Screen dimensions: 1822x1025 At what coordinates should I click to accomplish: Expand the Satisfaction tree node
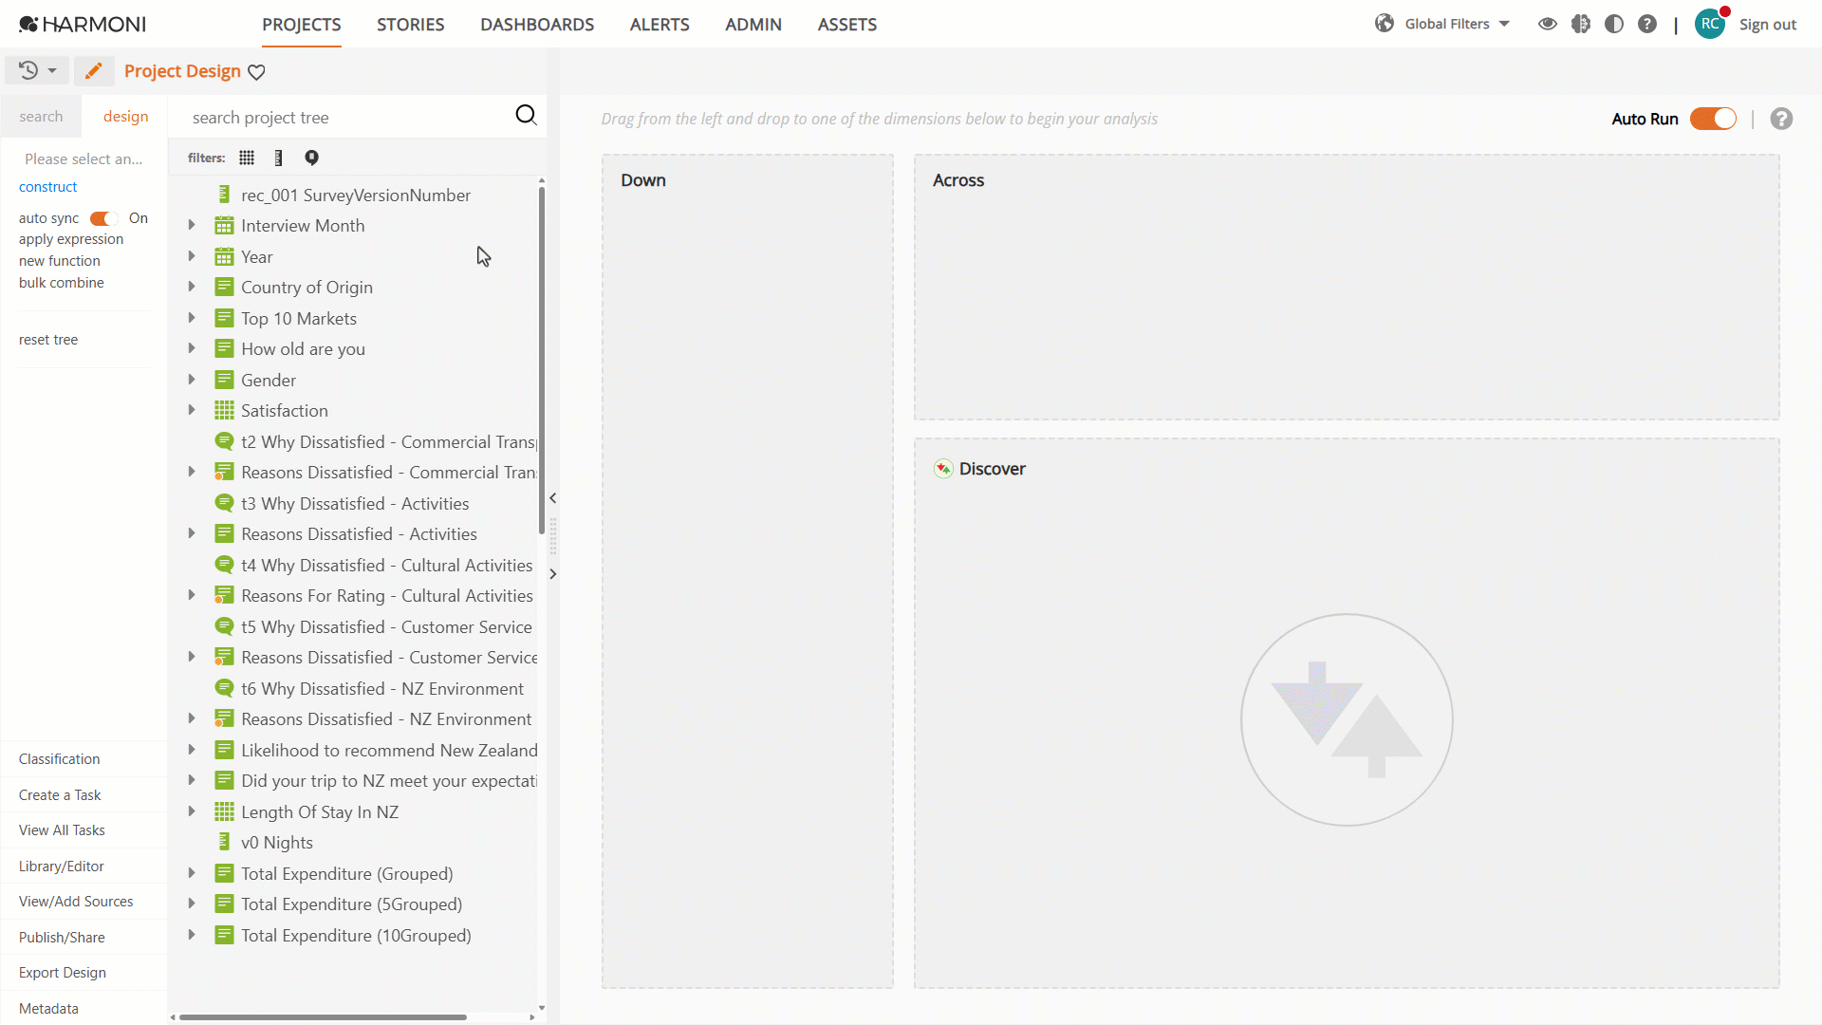click(x=192, y=410)
